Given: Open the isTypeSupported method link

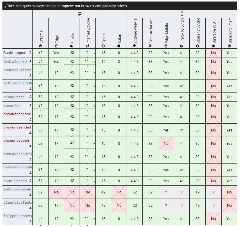Looking at the screenshot, I should tap(18, 216).
